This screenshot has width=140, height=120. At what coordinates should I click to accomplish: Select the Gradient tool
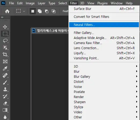coord(5,110)
